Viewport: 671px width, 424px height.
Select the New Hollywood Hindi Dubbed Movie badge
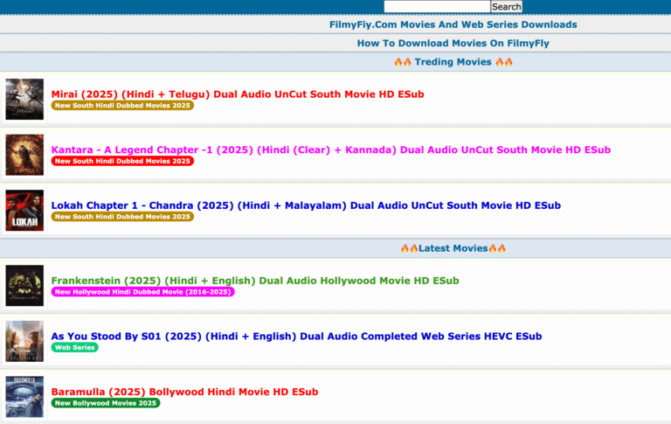tap(142, 292)
